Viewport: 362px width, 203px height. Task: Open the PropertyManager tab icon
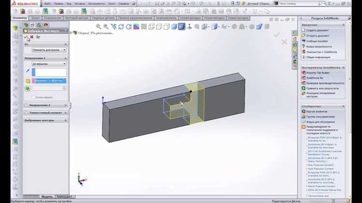tap(32, 25)
